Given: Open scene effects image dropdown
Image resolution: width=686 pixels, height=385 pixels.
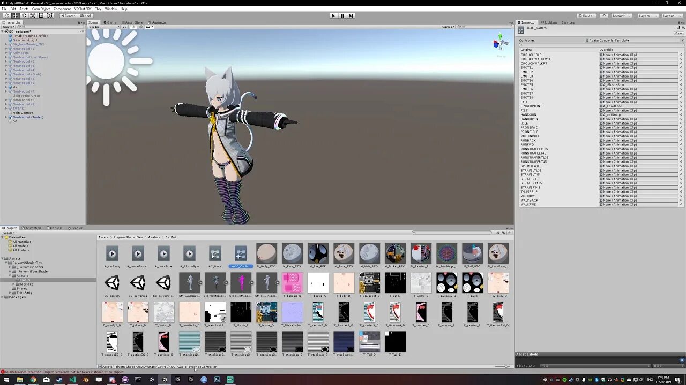Looking at the screenshot, I should pyautogui.click(x=149, y=27).
